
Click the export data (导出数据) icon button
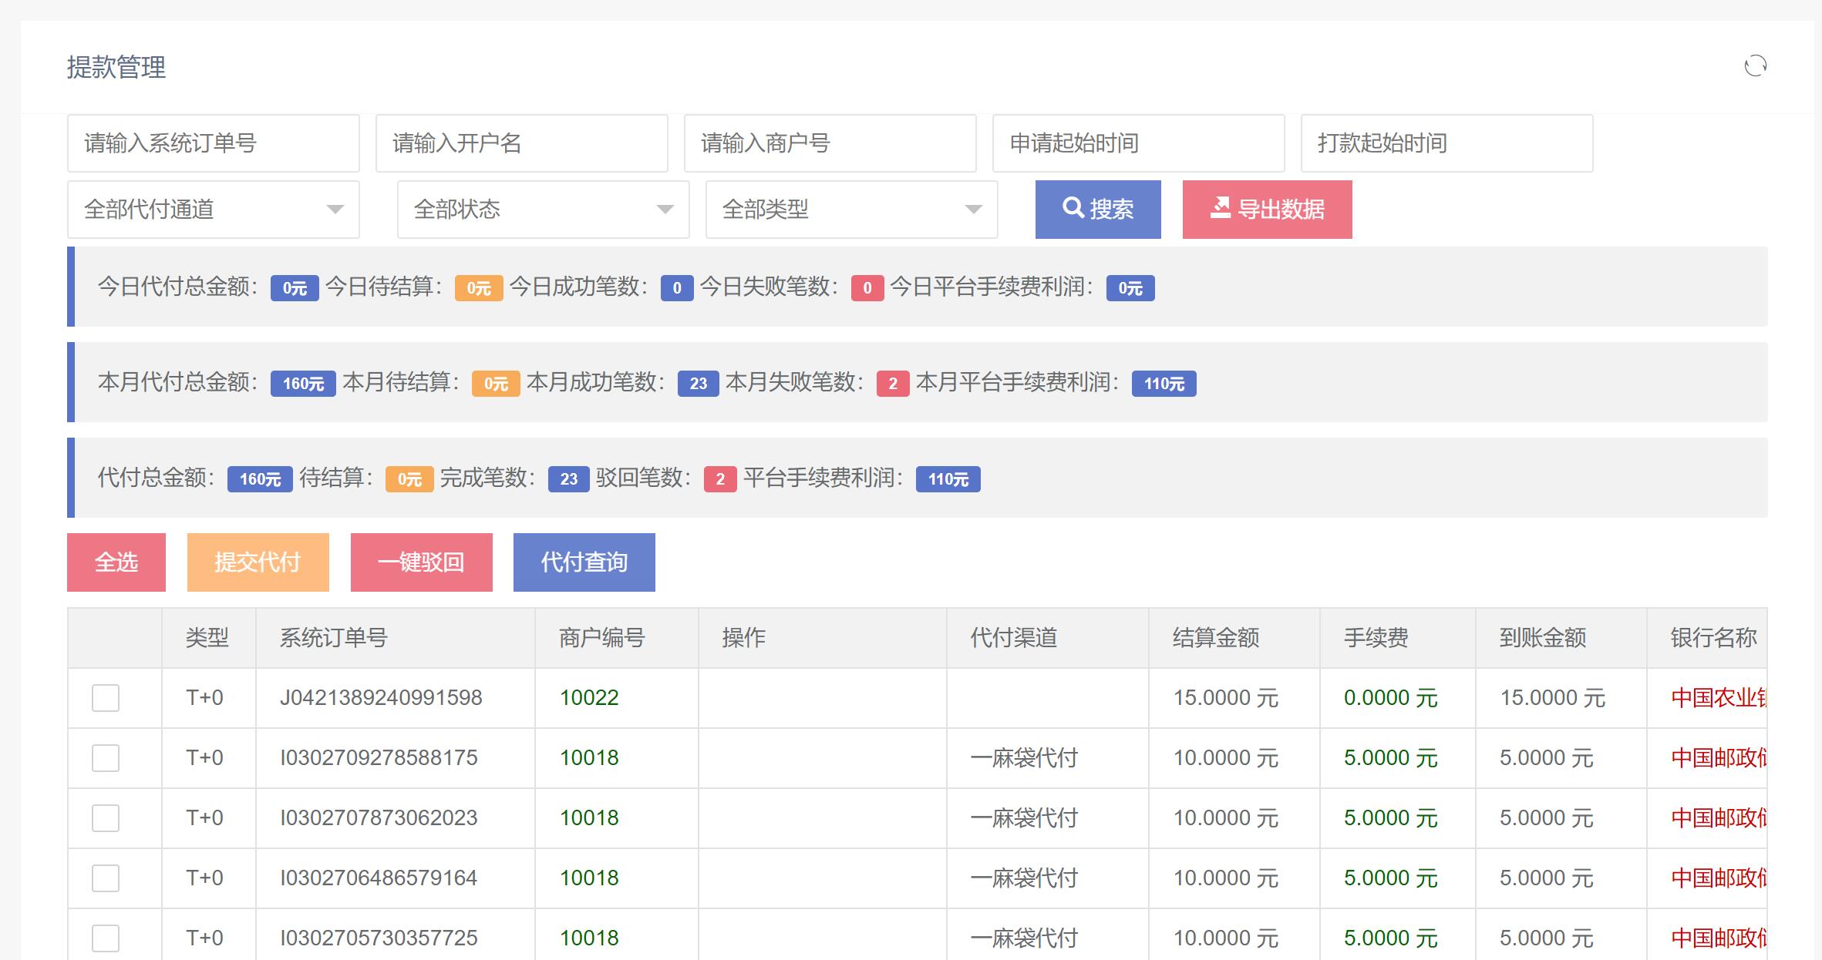[x=1267, y=209]
